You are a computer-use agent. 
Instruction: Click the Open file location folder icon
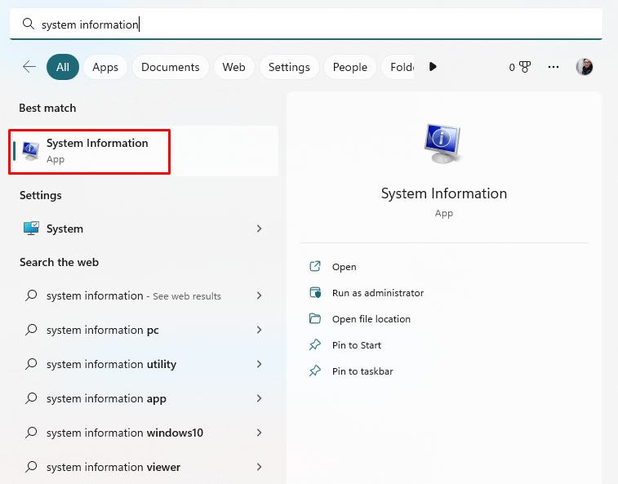pyautogui.click(x=315, y=319)
